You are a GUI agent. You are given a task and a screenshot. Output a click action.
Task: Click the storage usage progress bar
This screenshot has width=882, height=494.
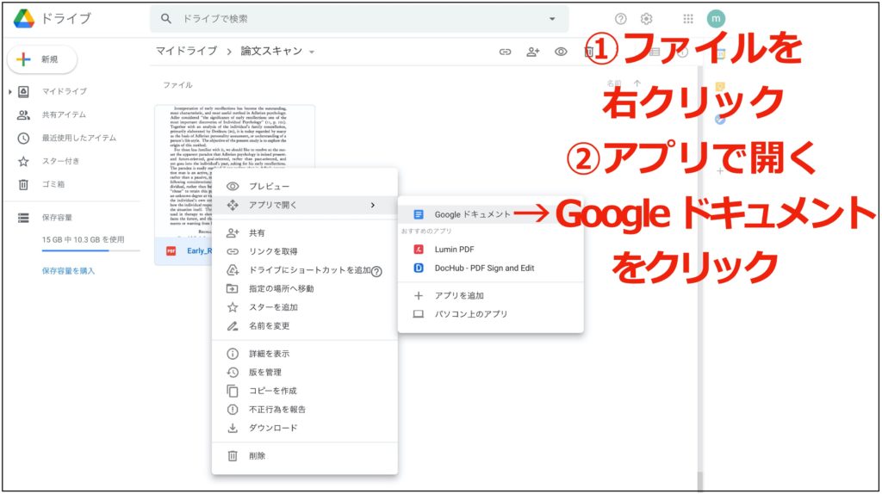[x=90, y=250]
